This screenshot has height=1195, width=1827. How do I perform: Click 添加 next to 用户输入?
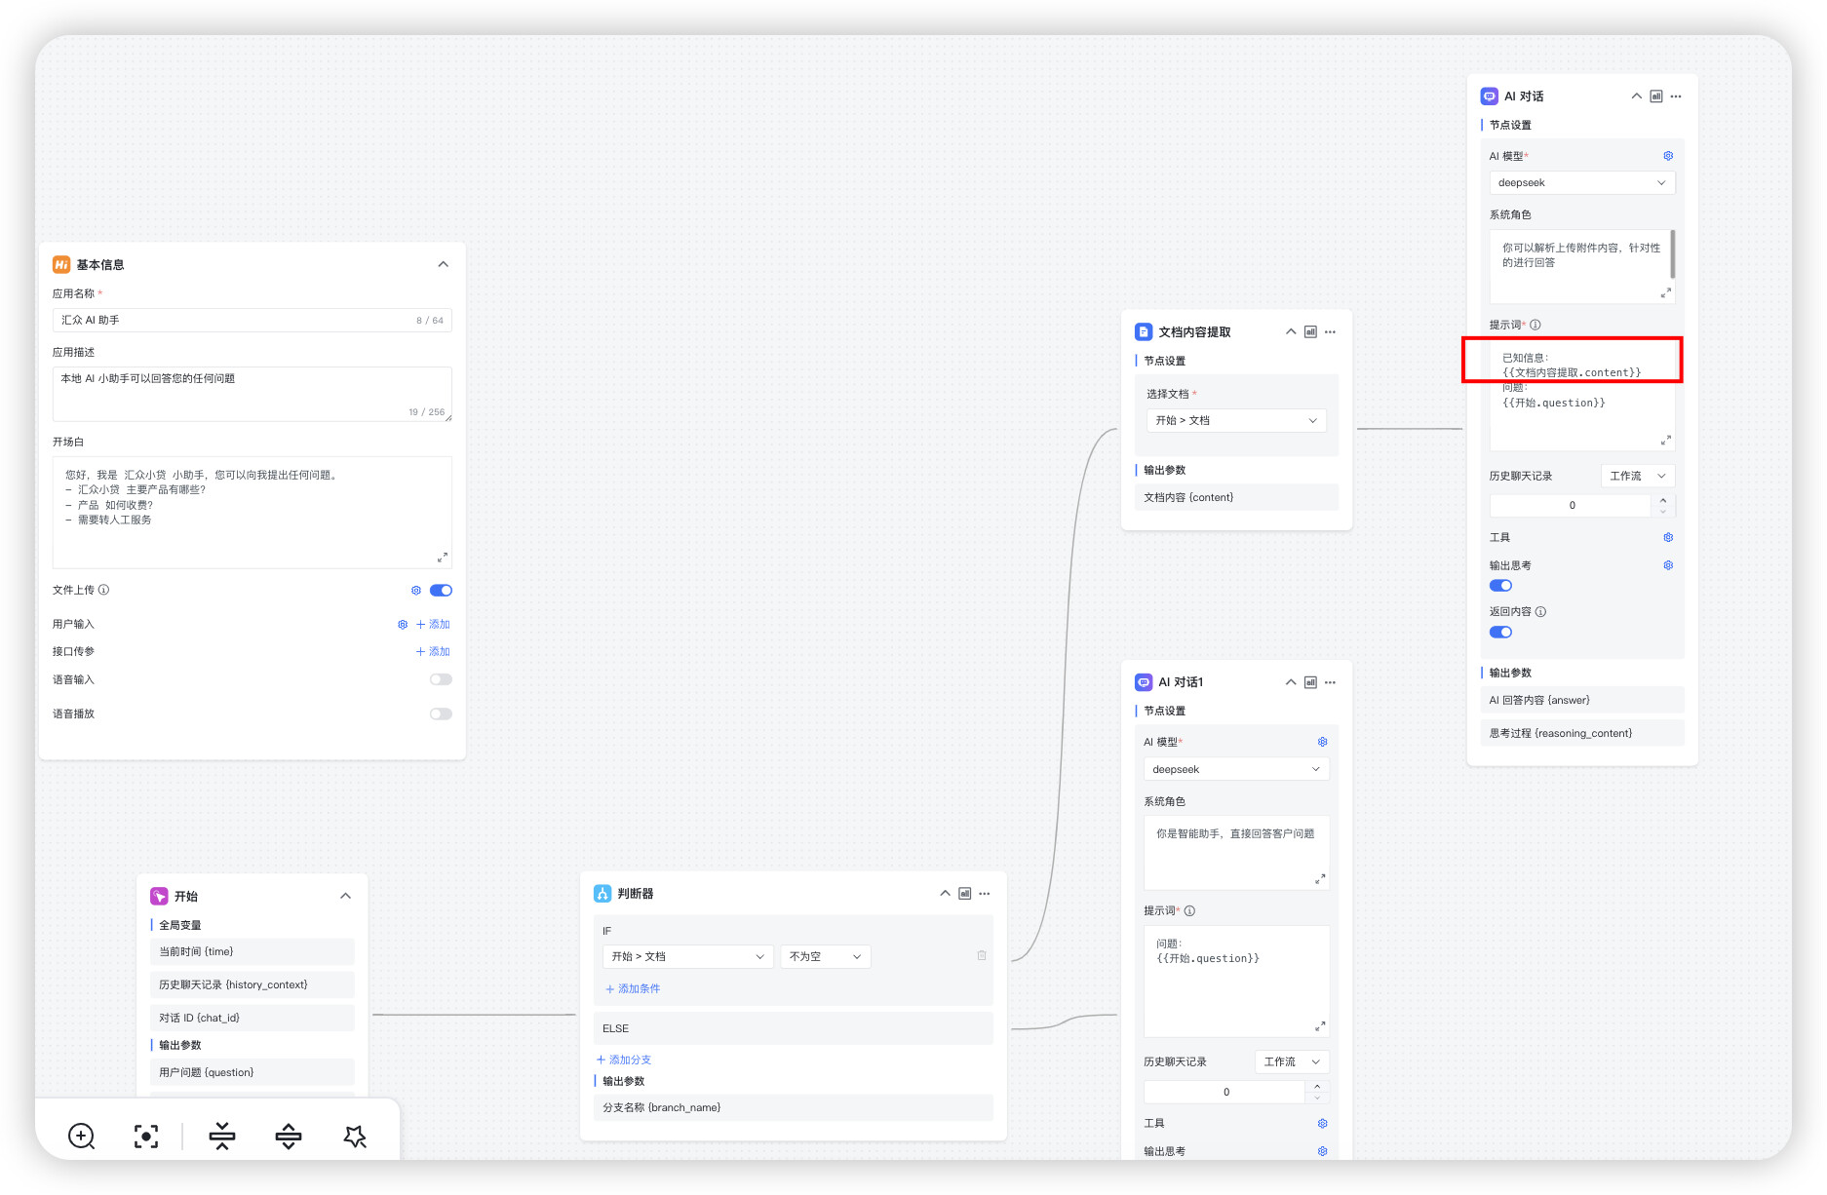[433, 625]
